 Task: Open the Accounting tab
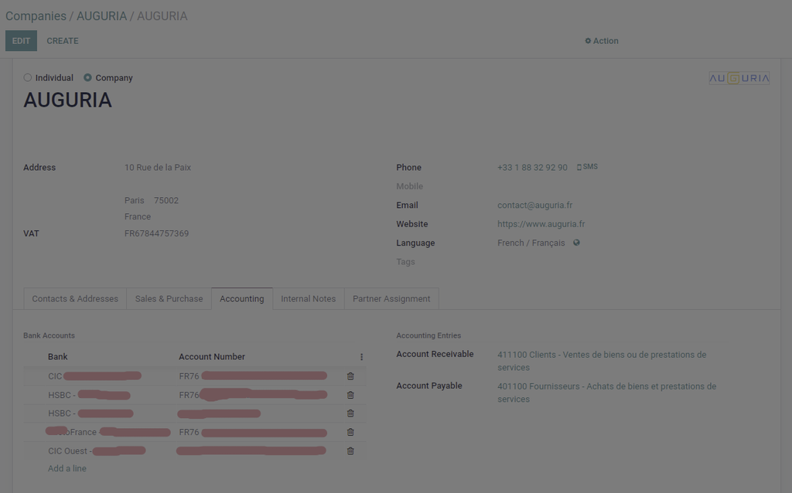point(242,299)
